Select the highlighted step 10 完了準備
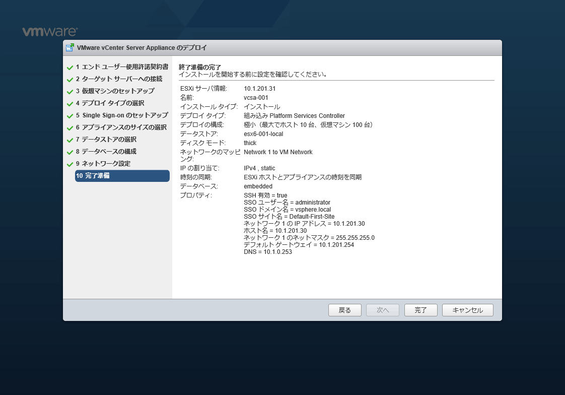Screen dimensions: 565x395 click(x=122, y=176)
